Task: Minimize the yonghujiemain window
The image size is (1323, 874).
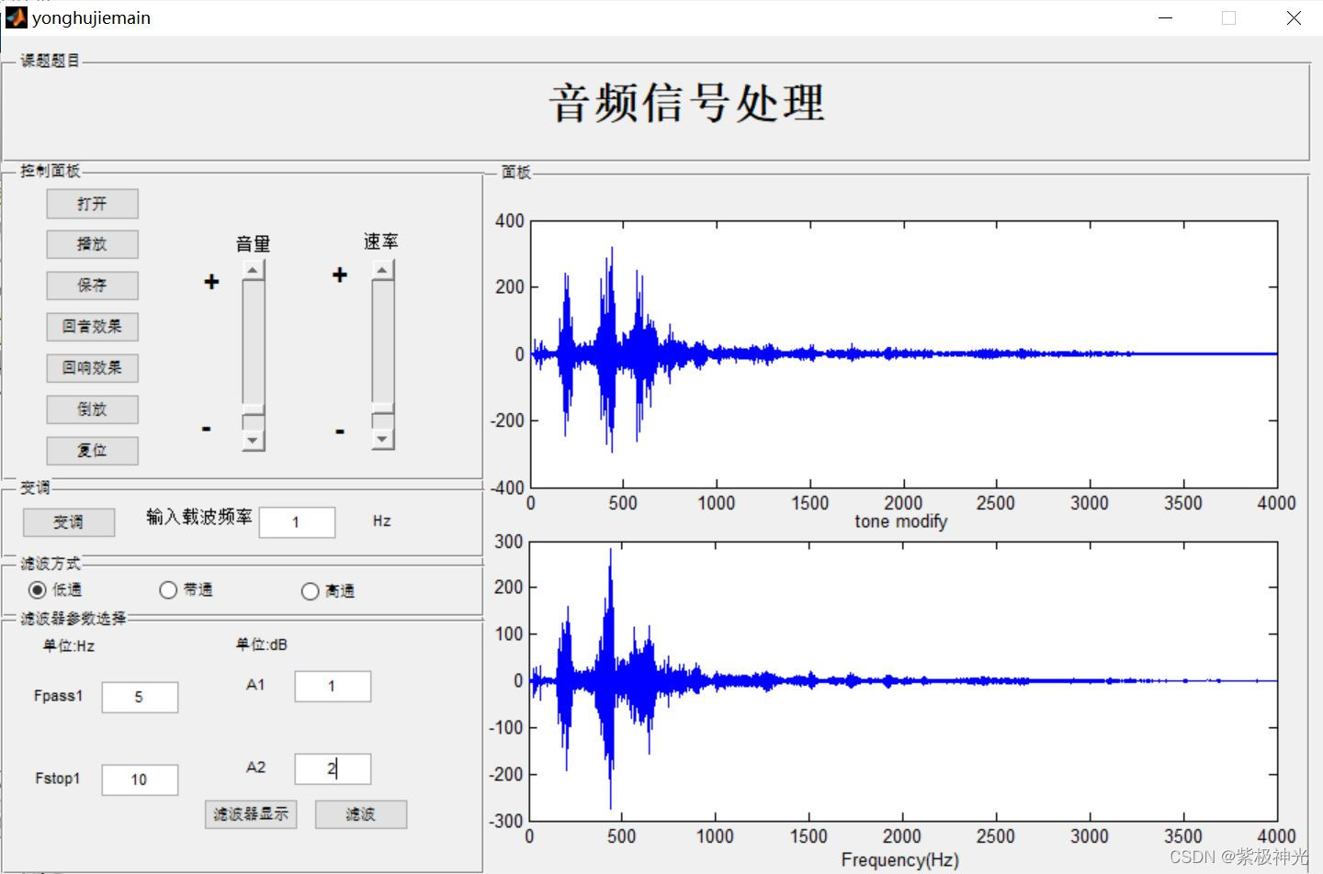Action: [1166, 17]
